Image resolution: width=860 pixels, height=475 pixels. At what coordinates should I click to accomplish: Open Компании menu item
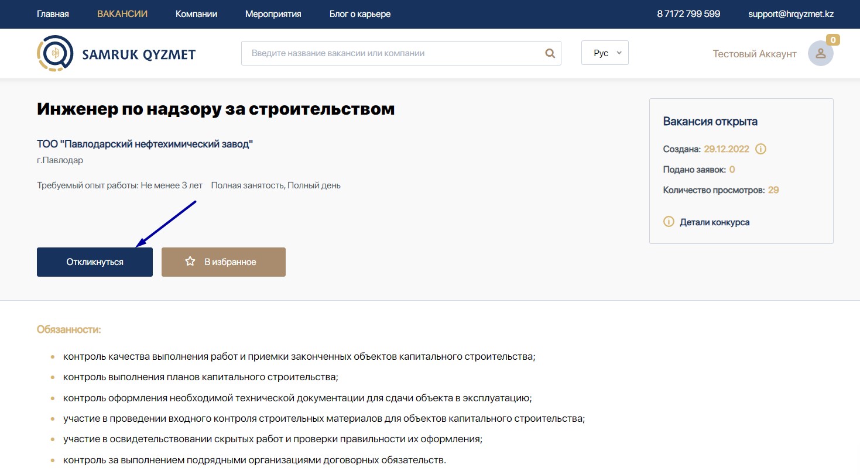[x=196, y=14]
